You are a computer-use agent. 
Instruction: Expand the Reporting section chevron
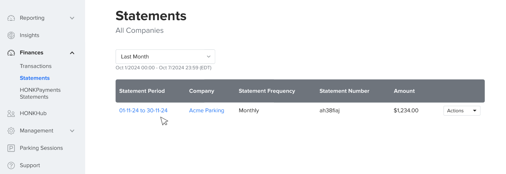coord(72,18)
